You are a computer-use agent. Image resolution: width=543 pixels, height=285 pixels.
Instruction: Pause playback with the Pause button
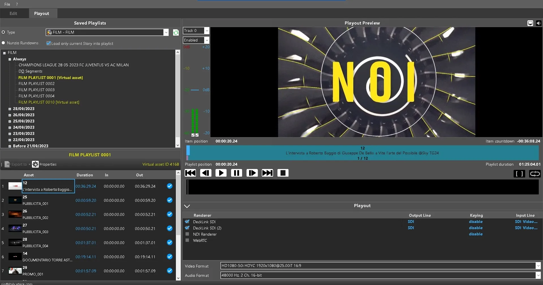click(236, 173)
